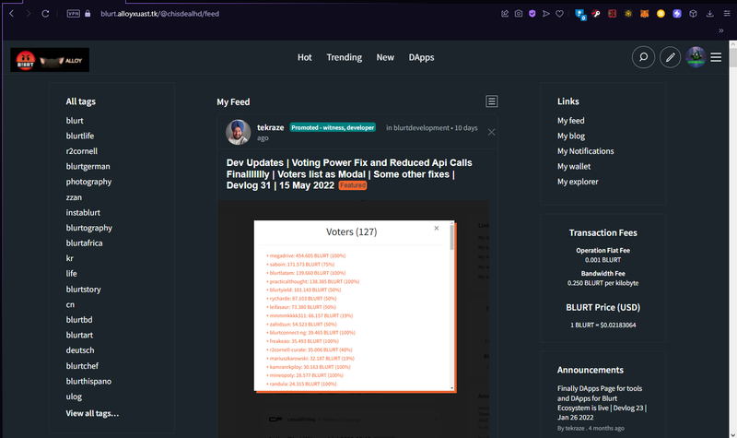Click the address bar URL field
737x438 pixels.
pyautogui.click(x=159, y=14)
